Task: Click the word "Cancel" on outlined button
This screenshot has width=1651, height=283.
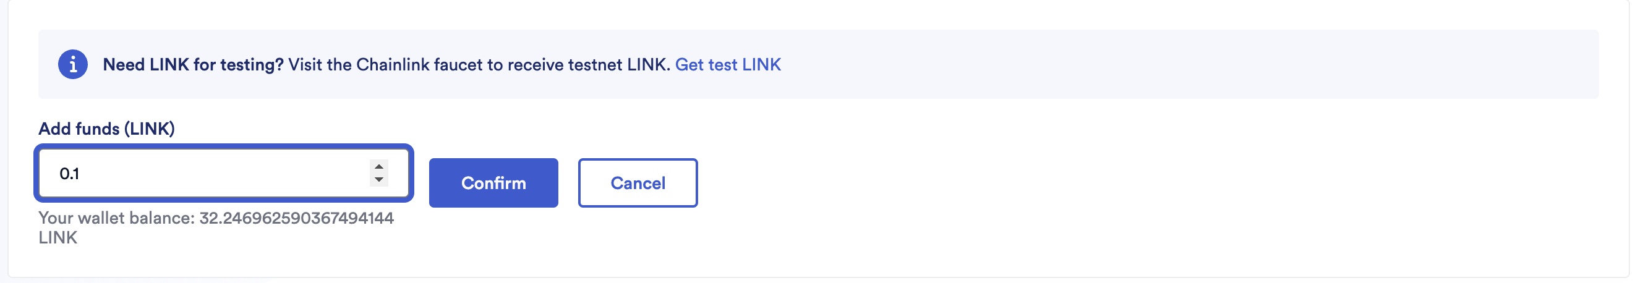Action: (638, 183)
